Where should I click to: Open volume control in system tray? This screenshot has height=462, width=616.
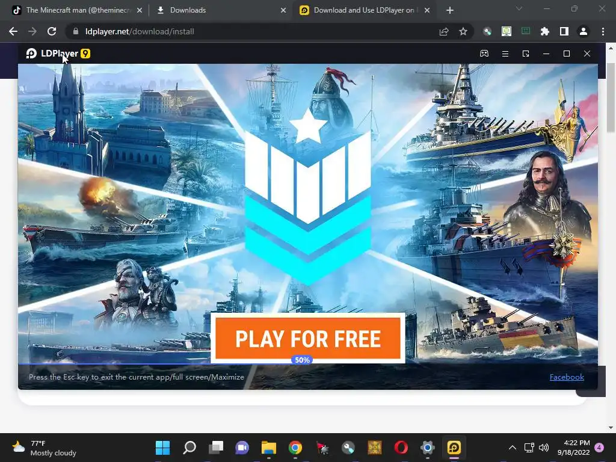point(544,448)
